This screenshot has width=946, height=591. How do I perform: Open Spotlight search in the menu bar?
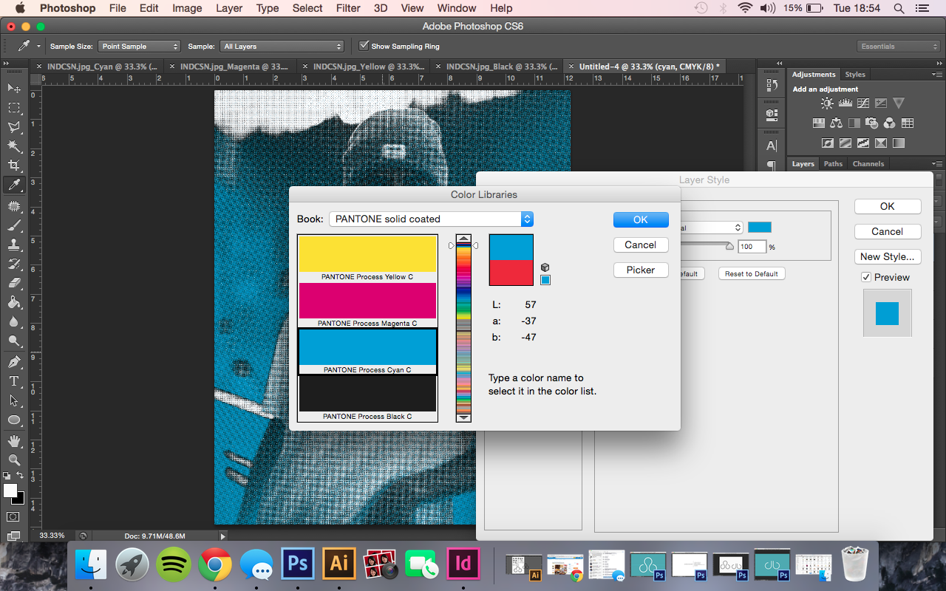coord(899,8)
